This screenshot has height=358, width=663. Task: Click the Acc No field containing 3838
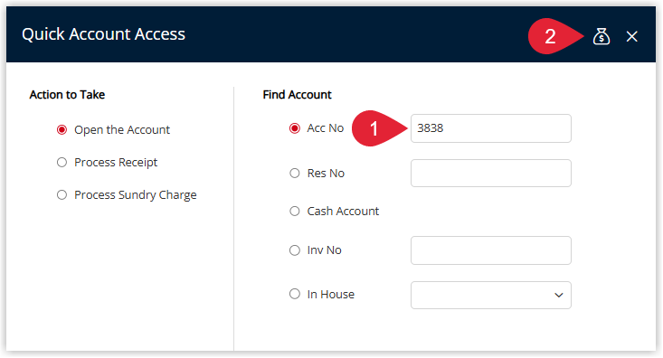[491, 128]
